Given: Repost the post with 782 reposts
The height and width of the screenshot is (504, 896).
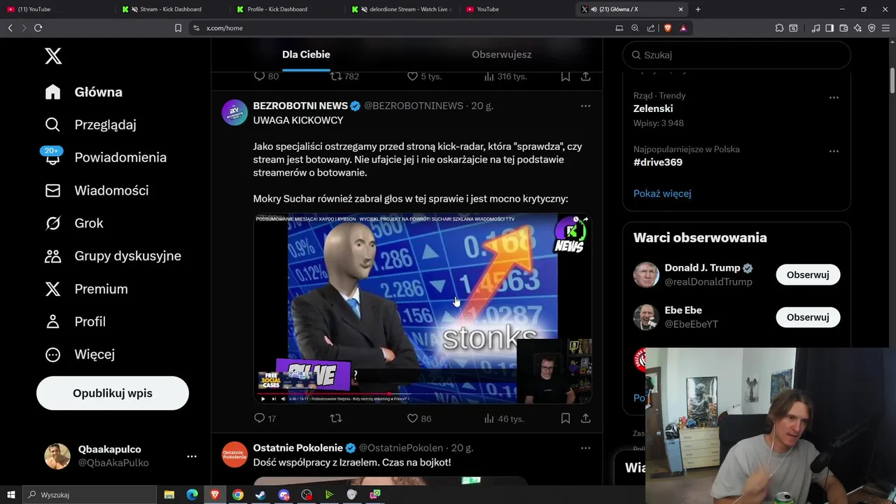Looking at the screenshot, I should coord(344,76).
